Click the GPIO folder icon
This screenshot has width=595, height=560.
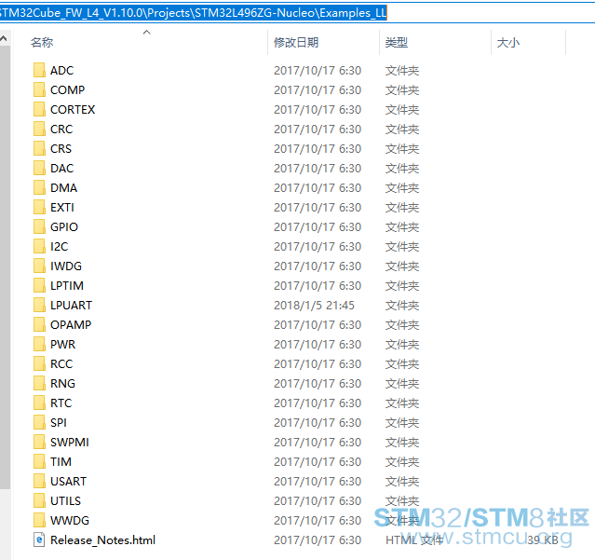pyautogui.click(x=39, y=226)
